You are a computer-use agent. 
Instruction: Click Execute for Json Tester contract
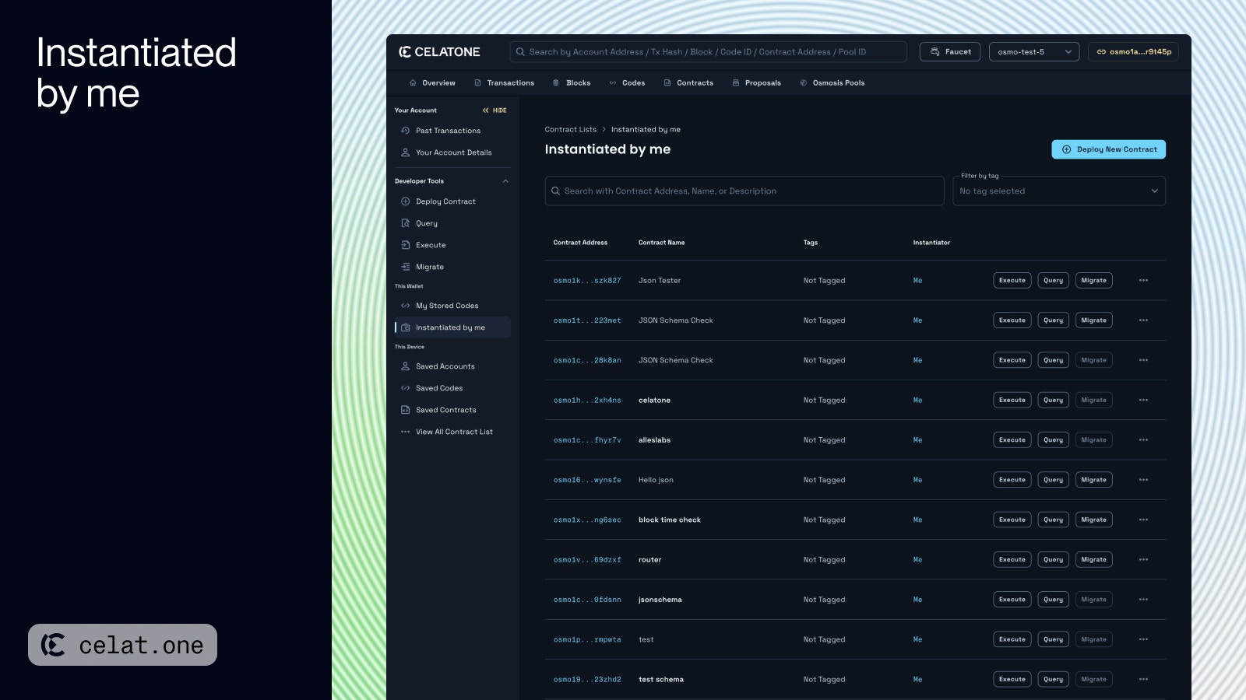point(1012,280)
